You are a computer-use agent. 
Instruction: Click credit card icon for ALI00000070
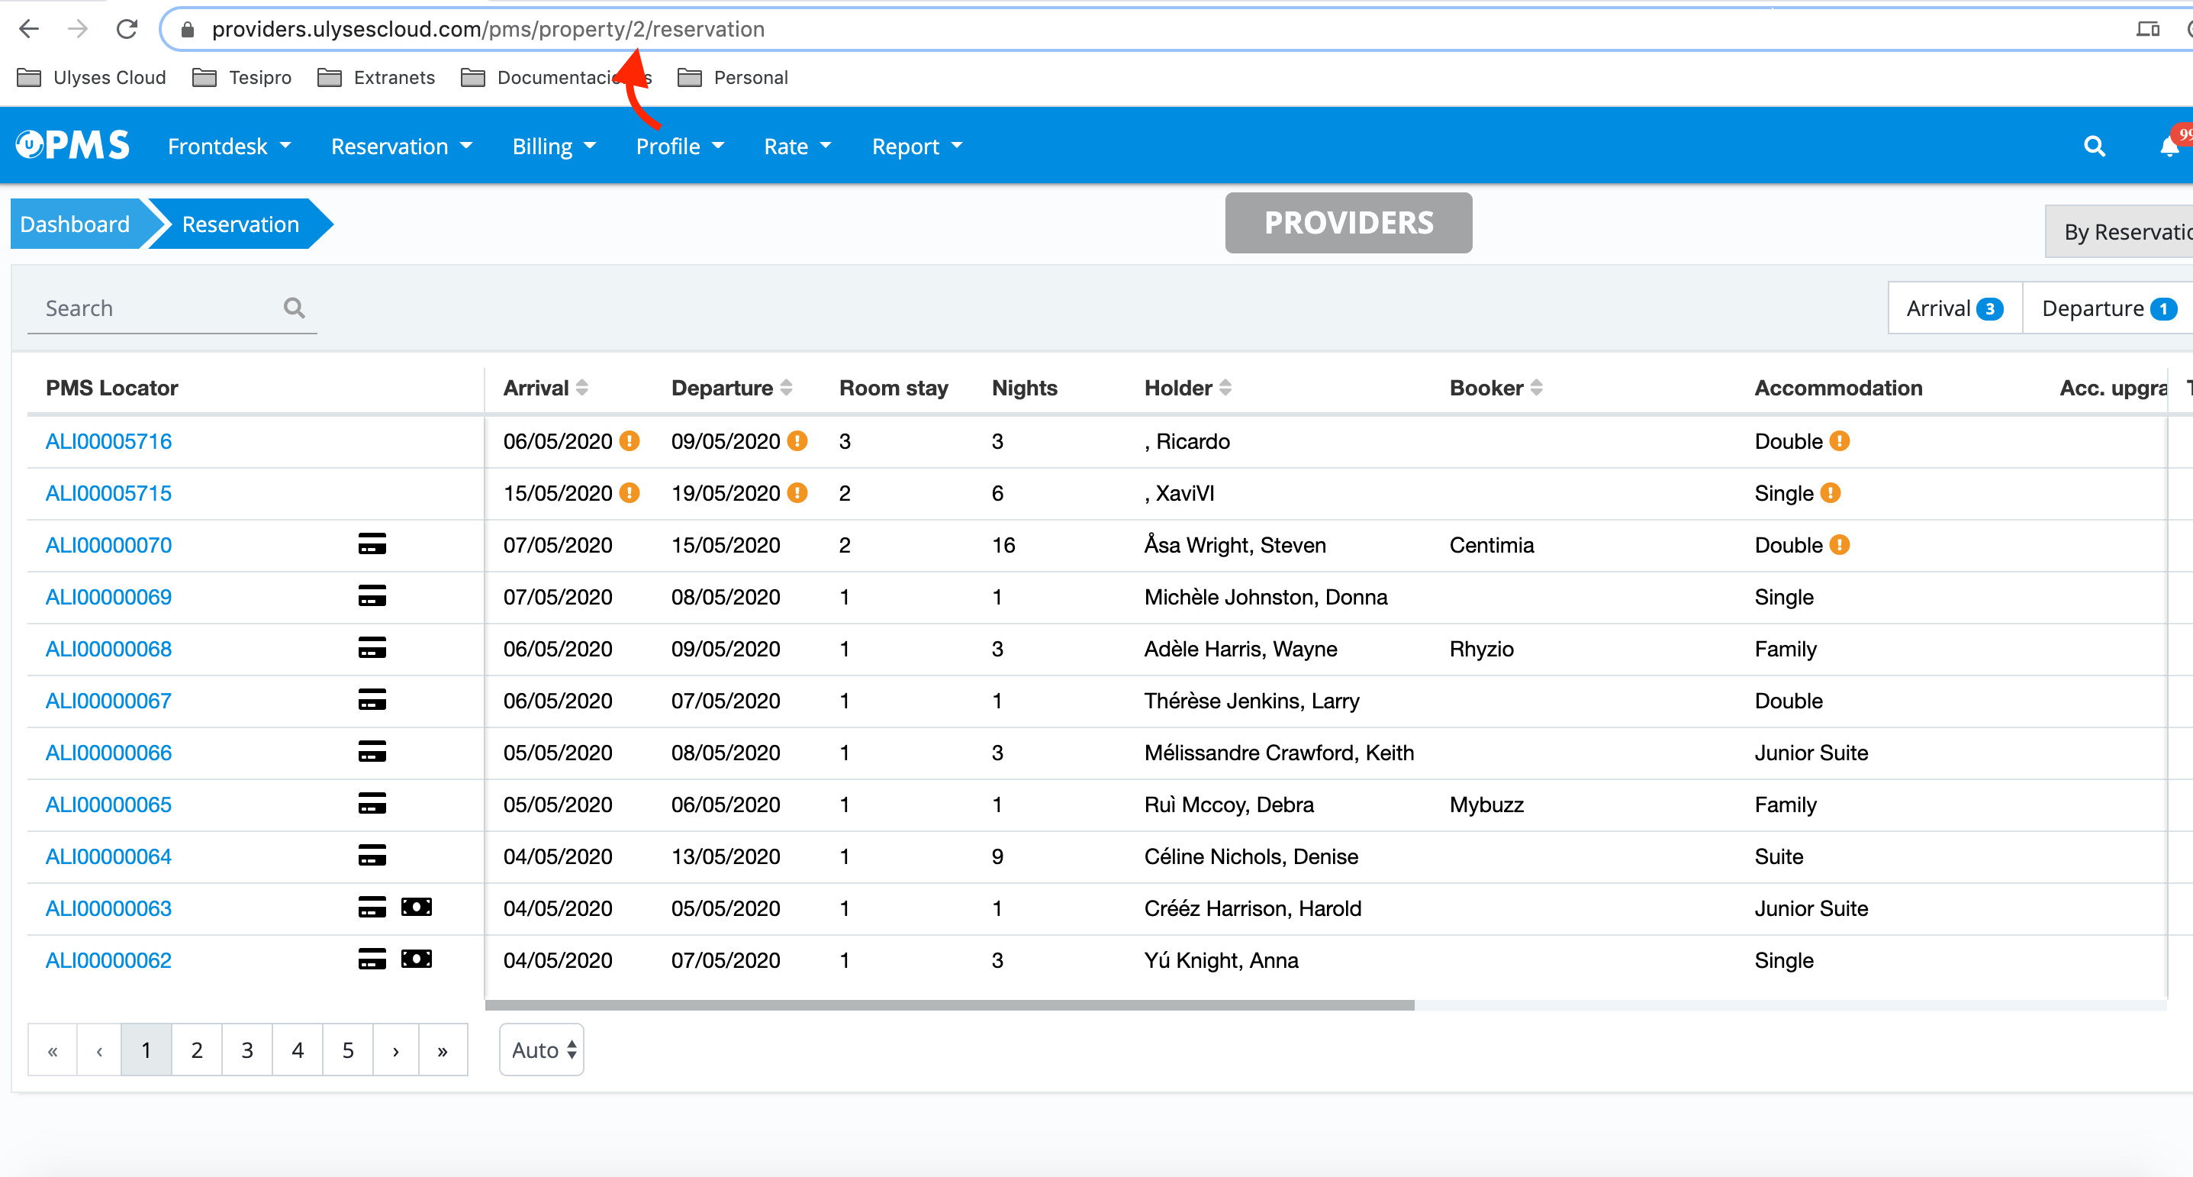372,544
